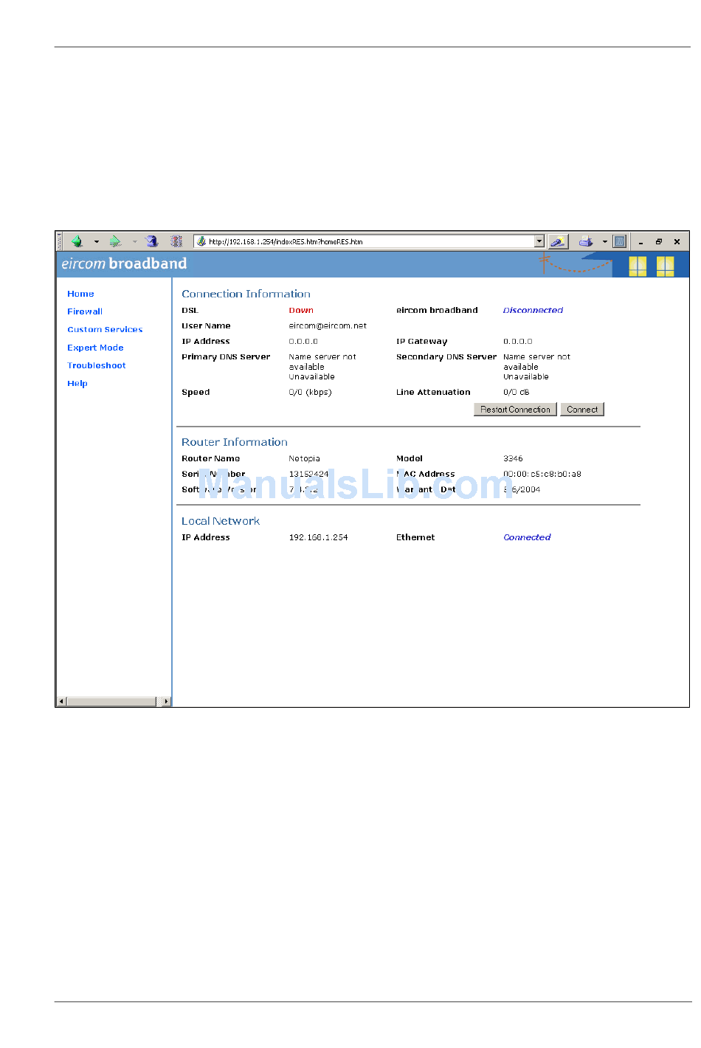
Task: Expand the address bar dropdown list
Action: 539,241
